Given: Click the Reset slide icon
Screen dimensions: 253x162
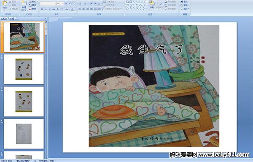Looking at the screenshot, I should tap(32, 5).
